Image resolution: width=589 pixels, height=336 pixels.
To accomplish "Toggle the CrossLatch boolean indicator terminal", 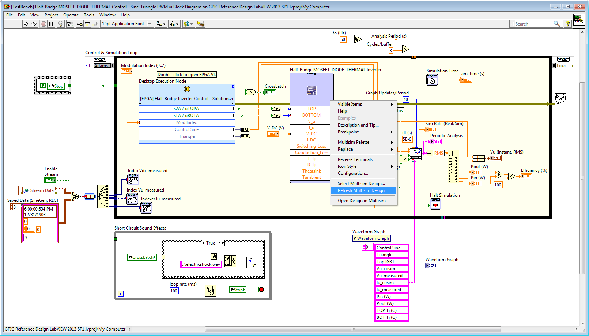I will tap(270, 92).
